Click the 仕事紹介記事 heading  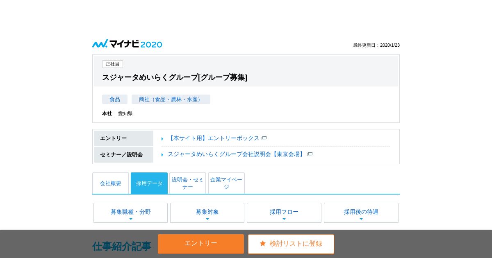(x=122, y=246)
